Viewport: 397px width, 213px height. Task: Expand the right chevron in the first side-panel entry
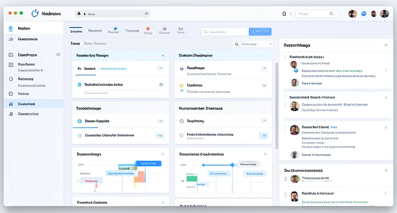[x=386, y=70]
